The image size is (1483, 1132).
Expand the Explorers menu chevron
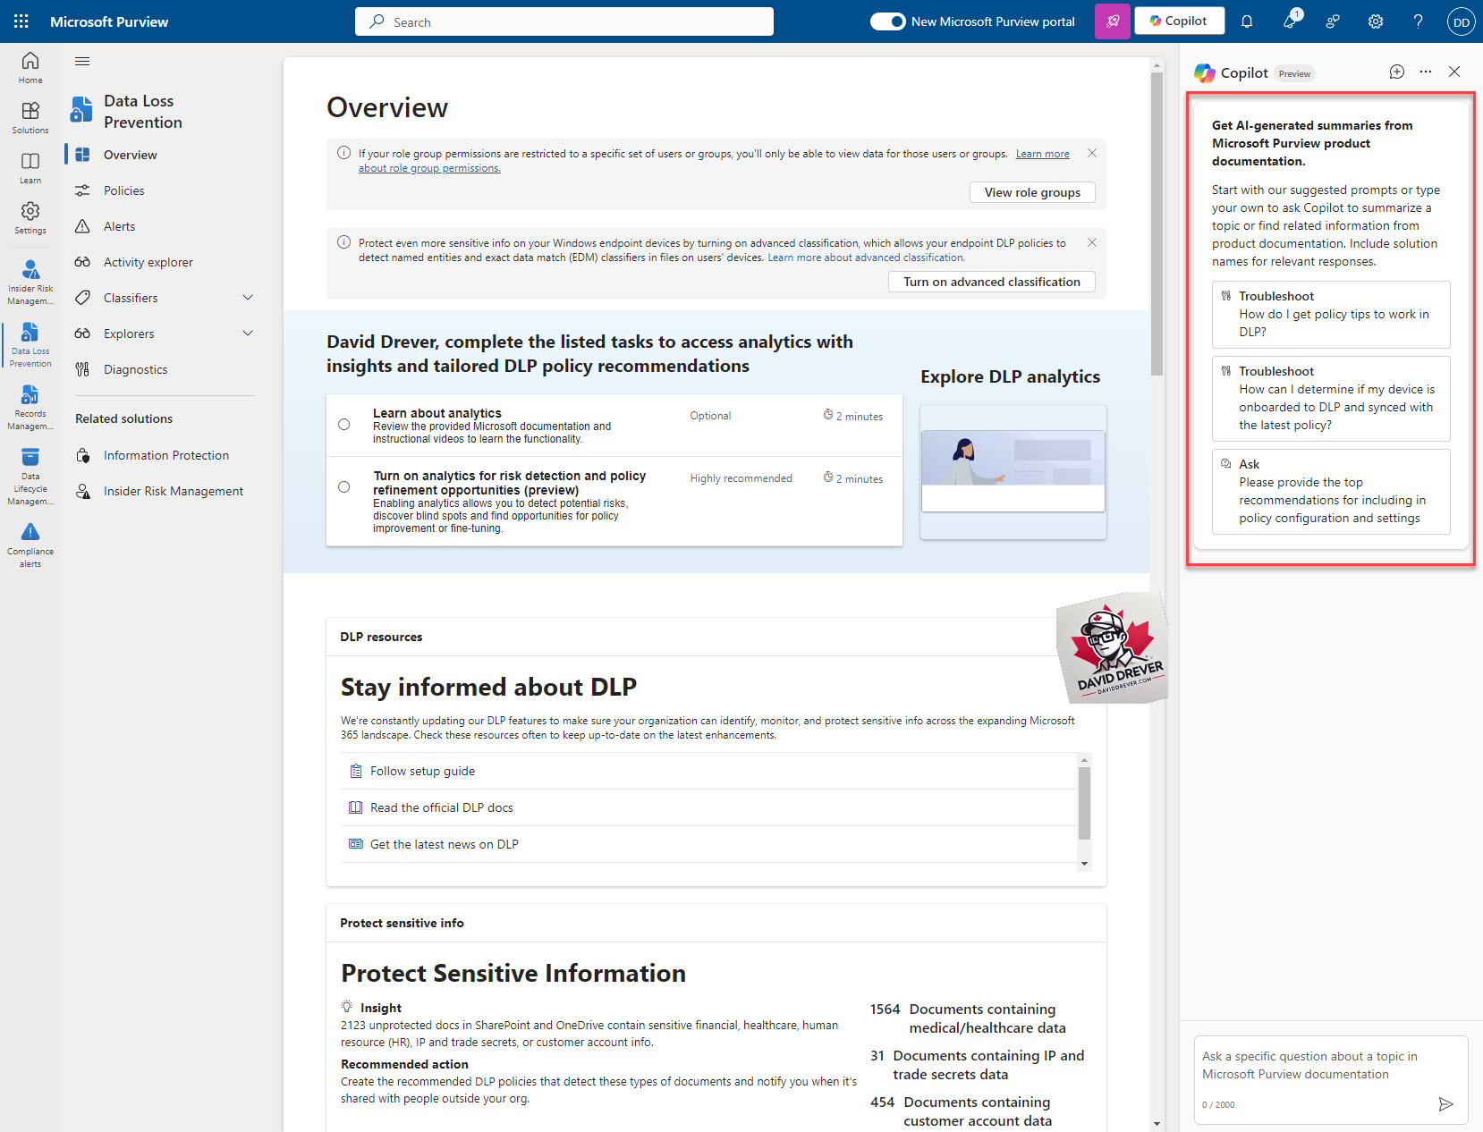(x=248, y=334)
